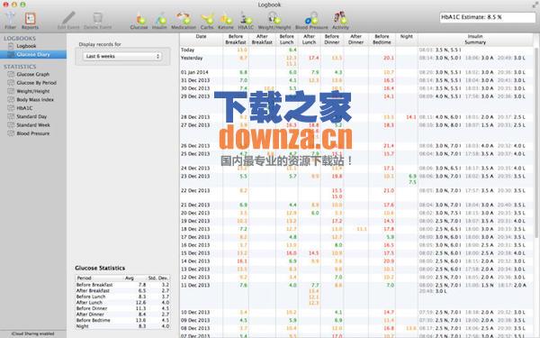Toggle full screen with title bar arrow
The image size is (540, 338).
[535, 5]
